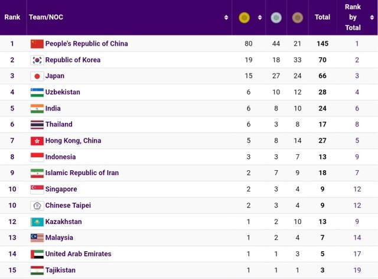Open the Hong Kong, China team link

[x=73, y=141]
